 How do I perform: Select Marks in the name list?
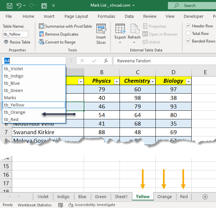tap(34, 98)
